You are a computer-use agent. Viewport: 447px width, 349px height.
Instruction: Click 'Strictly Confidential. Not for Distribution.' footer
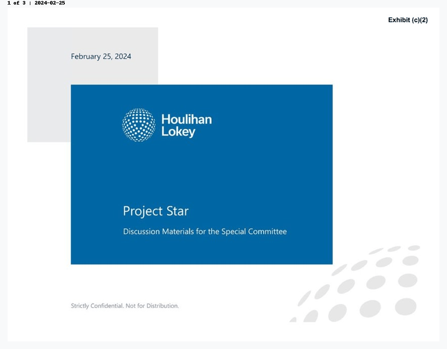pos(125,306)
